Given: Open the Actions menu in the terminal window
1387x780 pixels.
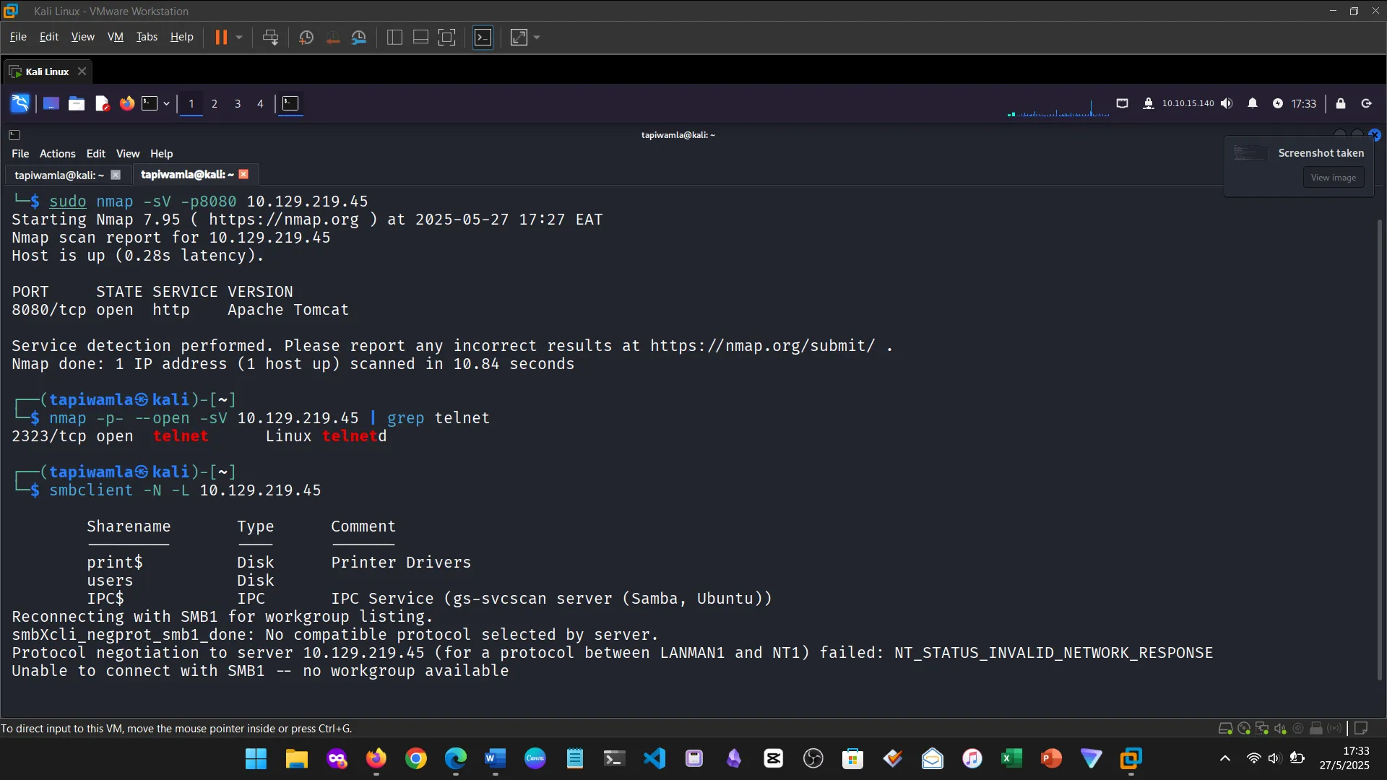Looking at the screenshot, I should [x=57, y=153].
